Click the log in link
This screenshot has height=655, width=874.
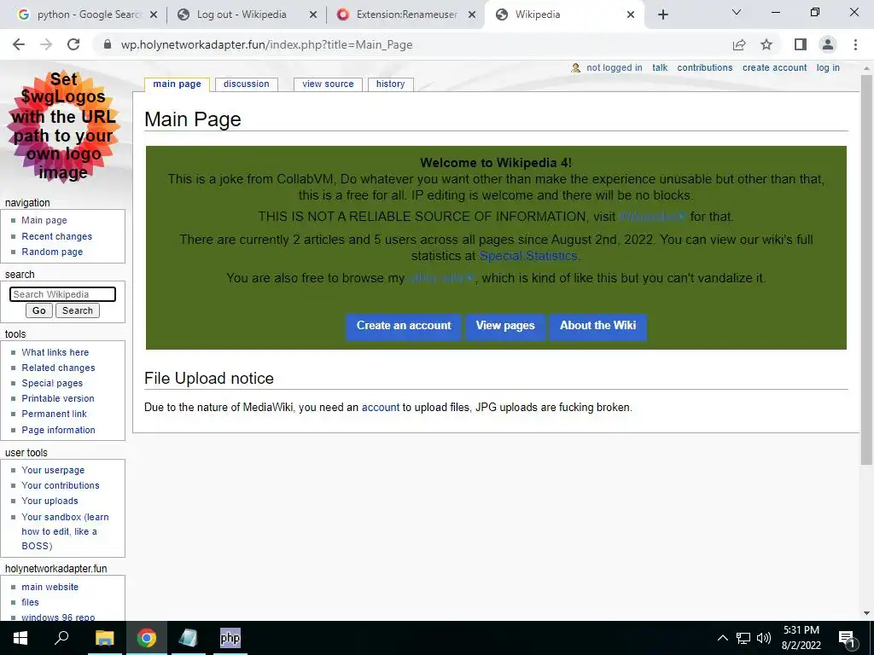tap(828, 67)
